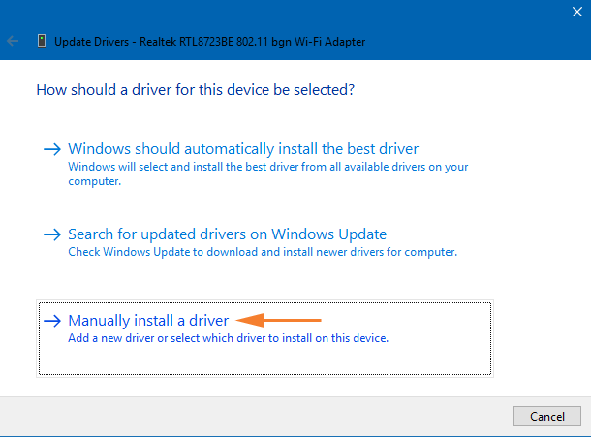591x437 pixels.
Task: Pick Manually install a driver
Action: [148, 320]
